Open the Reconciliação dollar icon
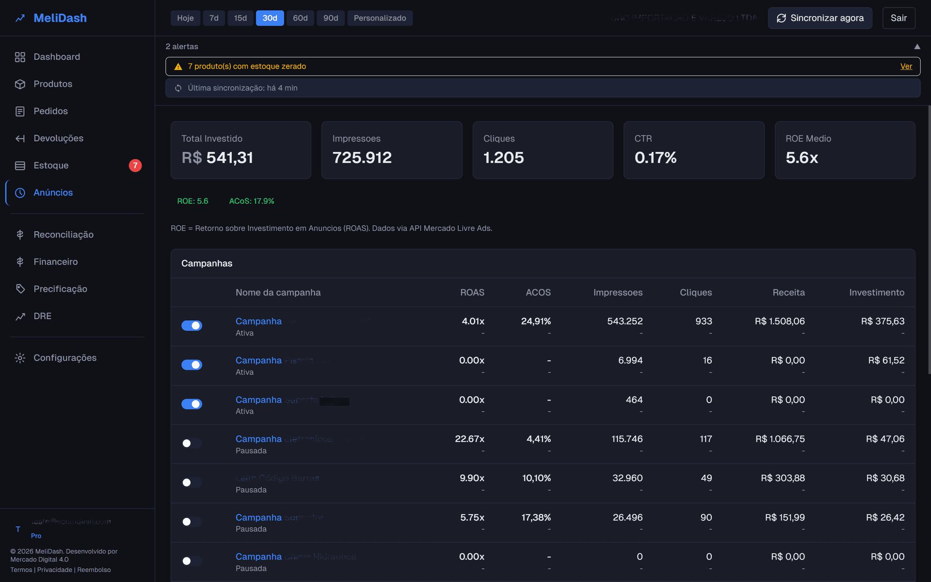Viewport: 931px width, 582px height. [x=20, y=234]
